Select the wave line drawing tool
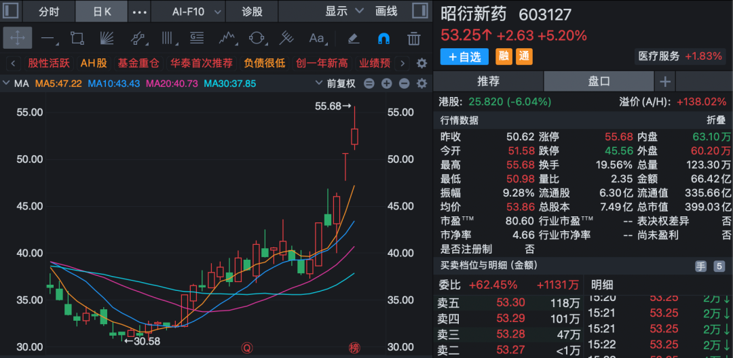The width and height of the screenshot is (733, 358). coord(227,38)
